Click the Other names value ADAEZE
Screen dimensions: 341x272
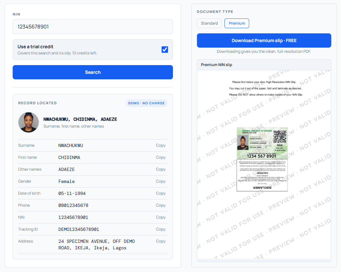(67, 170)
